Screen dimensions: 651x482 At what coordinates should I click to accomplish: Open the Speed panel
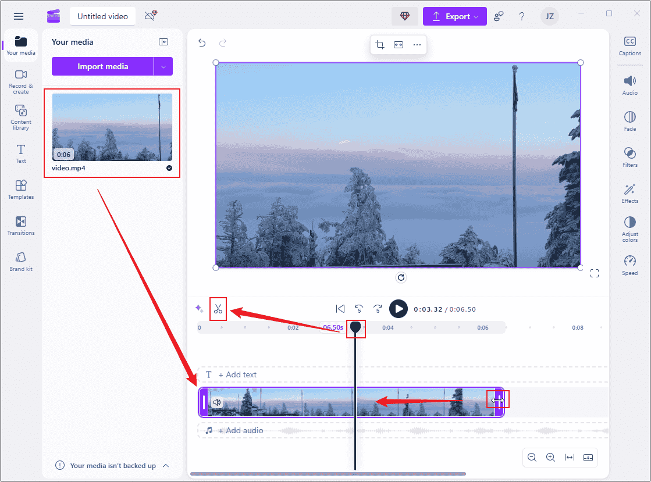pos(630,266)
